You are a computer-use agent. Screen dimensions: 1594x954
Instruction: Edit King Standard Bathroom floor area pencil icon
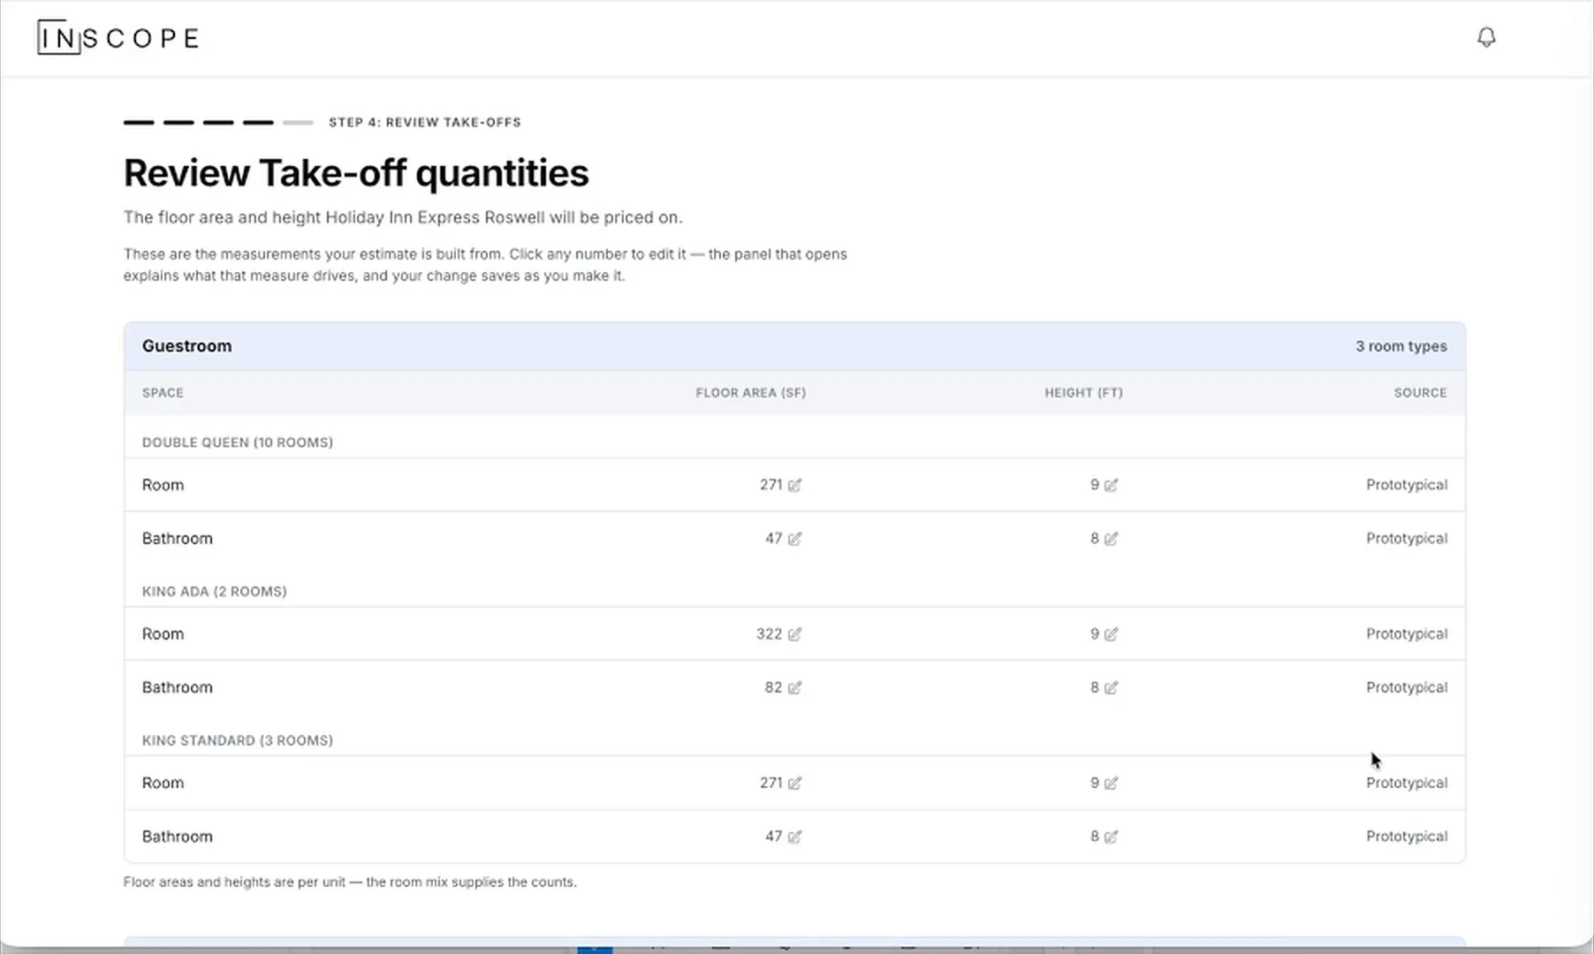794,837
